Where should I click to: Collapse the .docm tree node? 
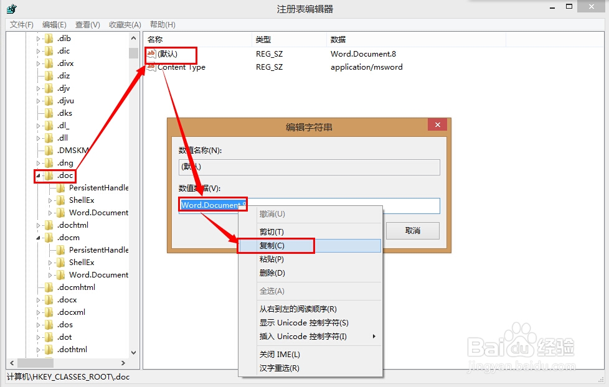pyautogui.click(x=38, y=238)
